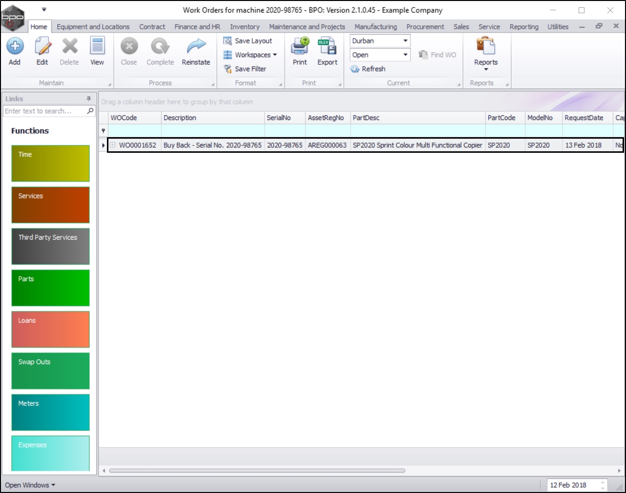This screenshot has width=626, height=493.
Task: Open the Manufacturing ribbon tab
Action: click(376, 27)
